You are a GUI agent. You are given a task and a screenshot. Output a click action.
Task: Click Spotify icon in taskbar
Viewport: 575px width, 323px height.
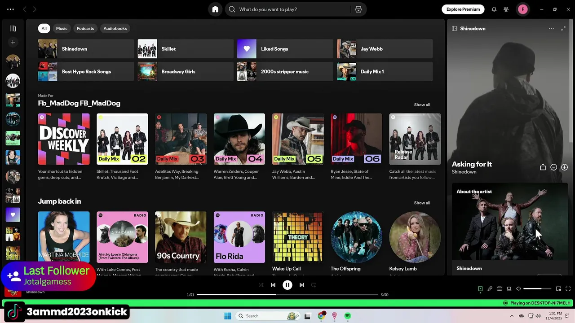coord(348,316)
